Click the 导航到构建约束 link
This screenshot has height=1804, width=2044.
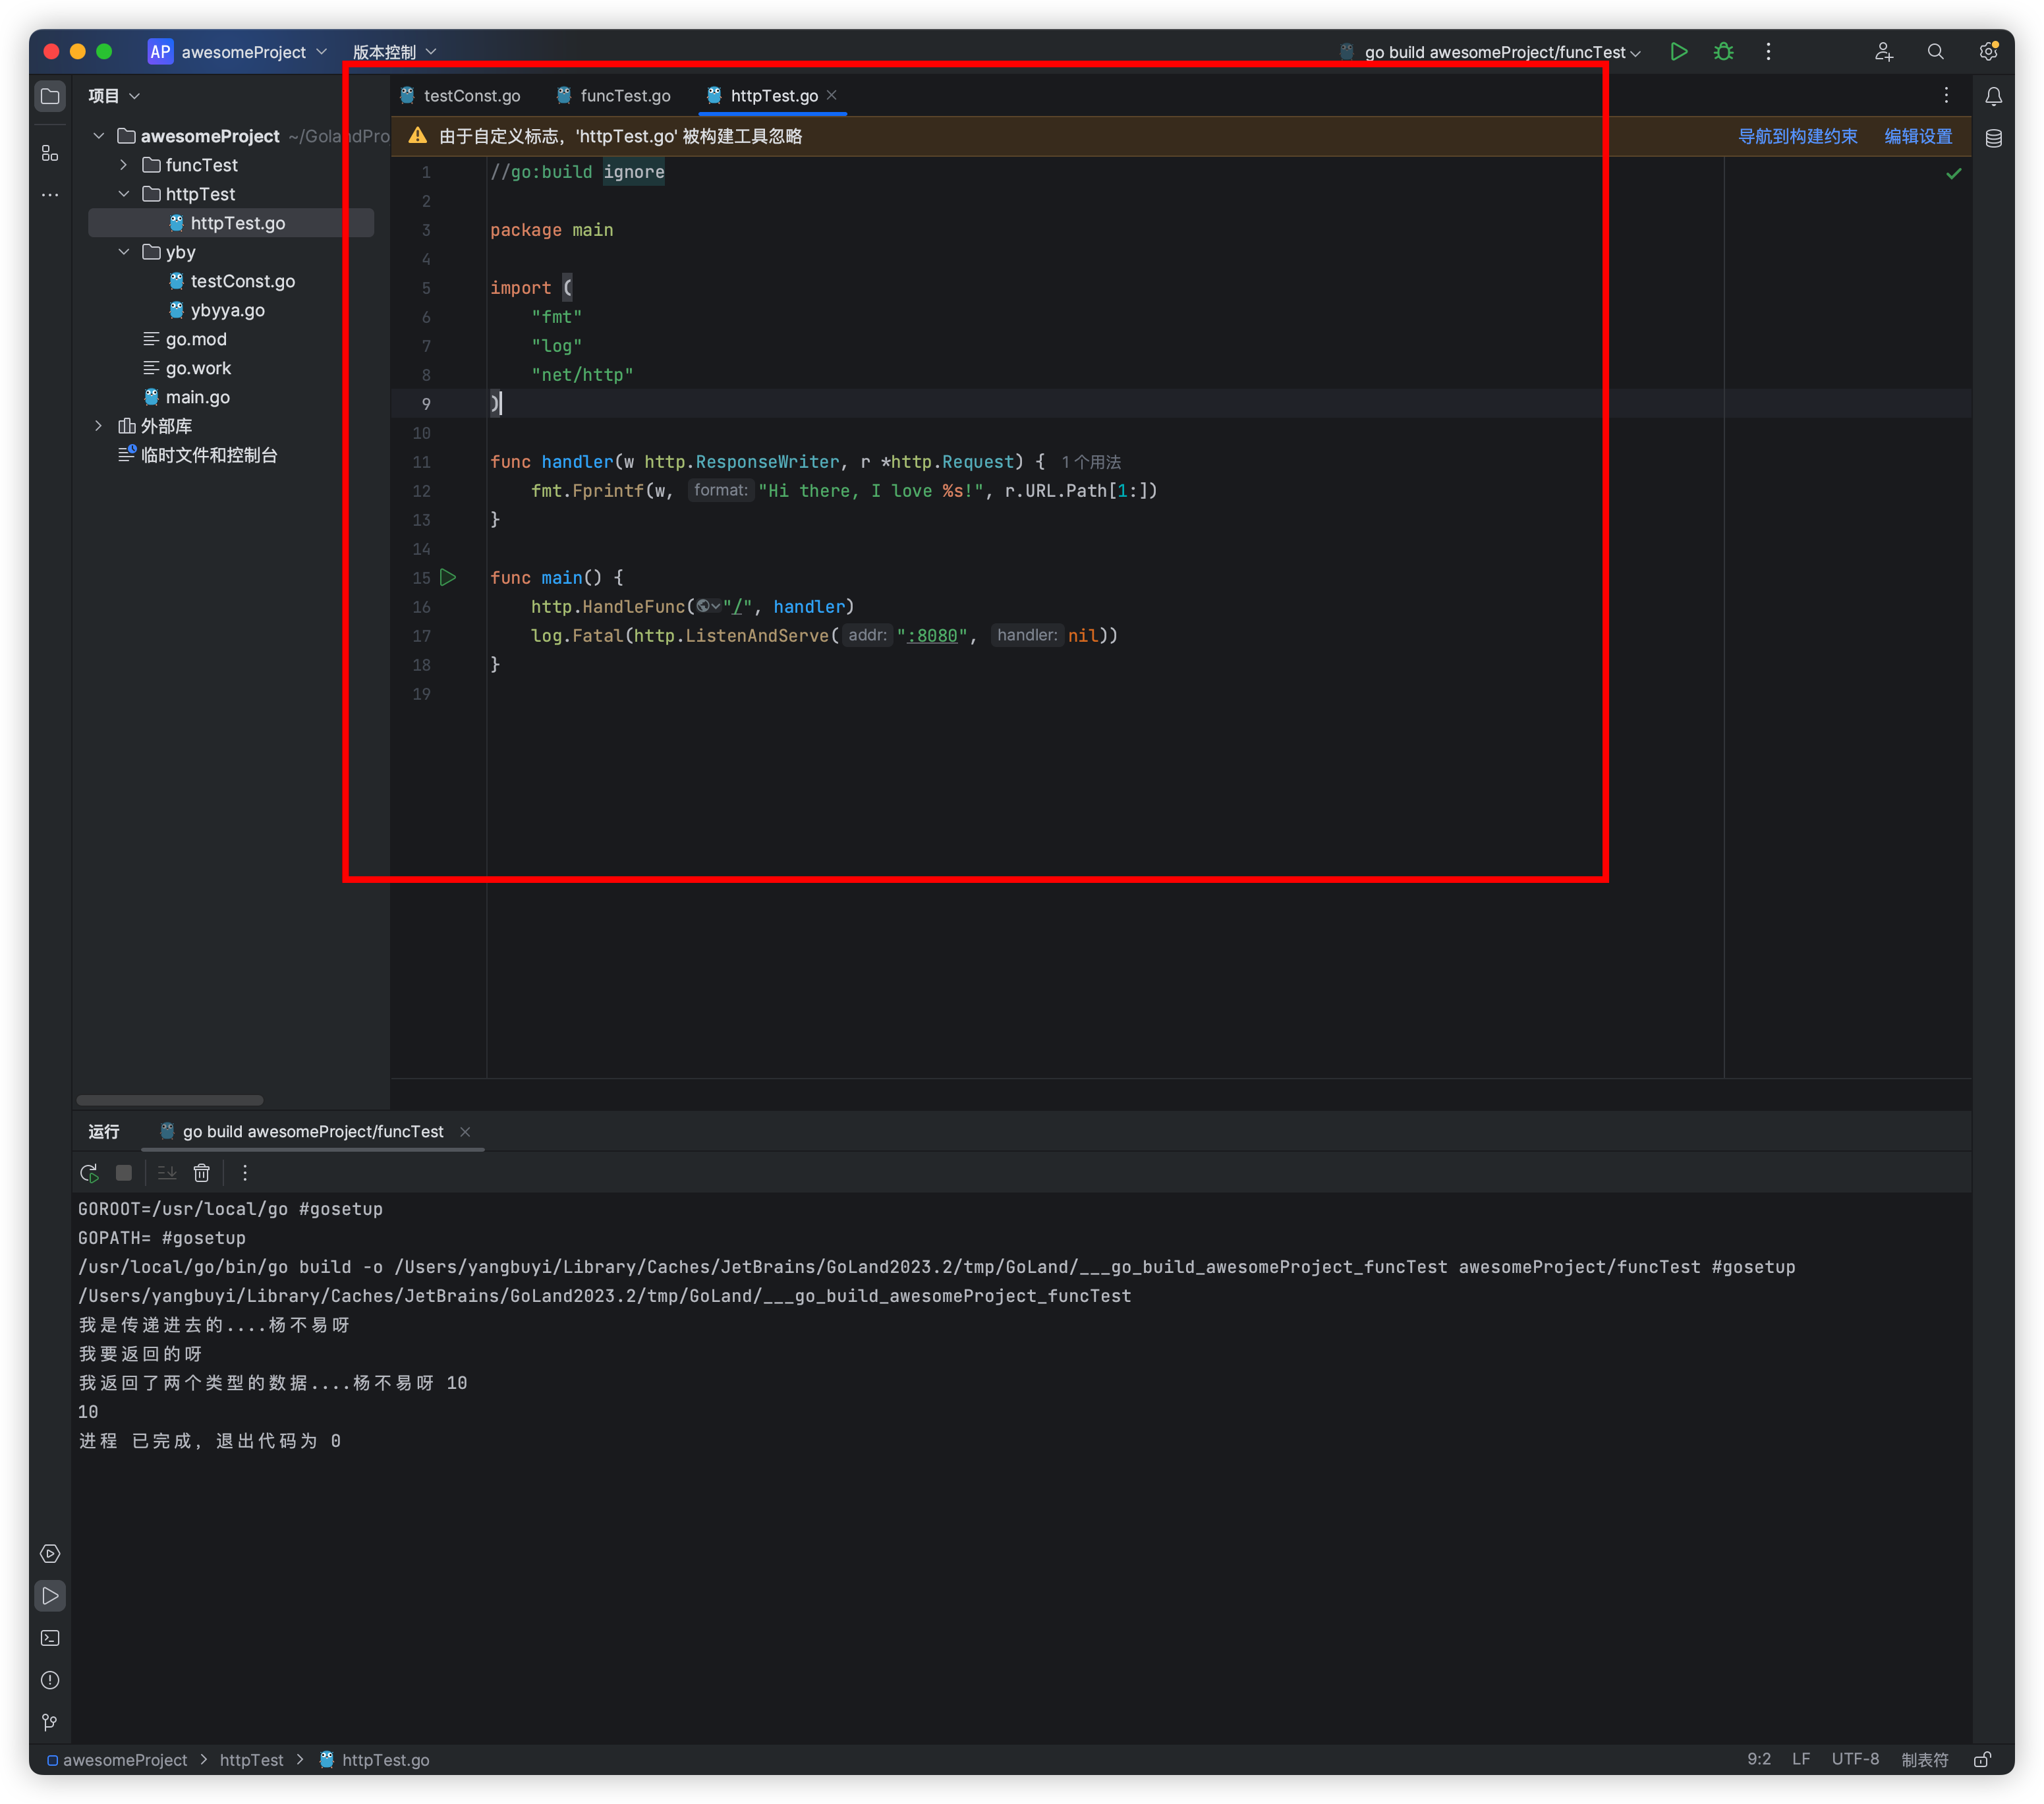click(x=1797, y=136)
